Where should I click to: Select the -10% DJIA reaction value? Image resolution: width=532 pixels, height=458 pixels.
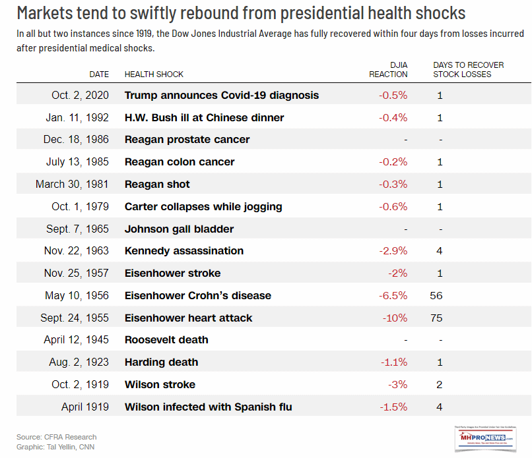point(395,318)
